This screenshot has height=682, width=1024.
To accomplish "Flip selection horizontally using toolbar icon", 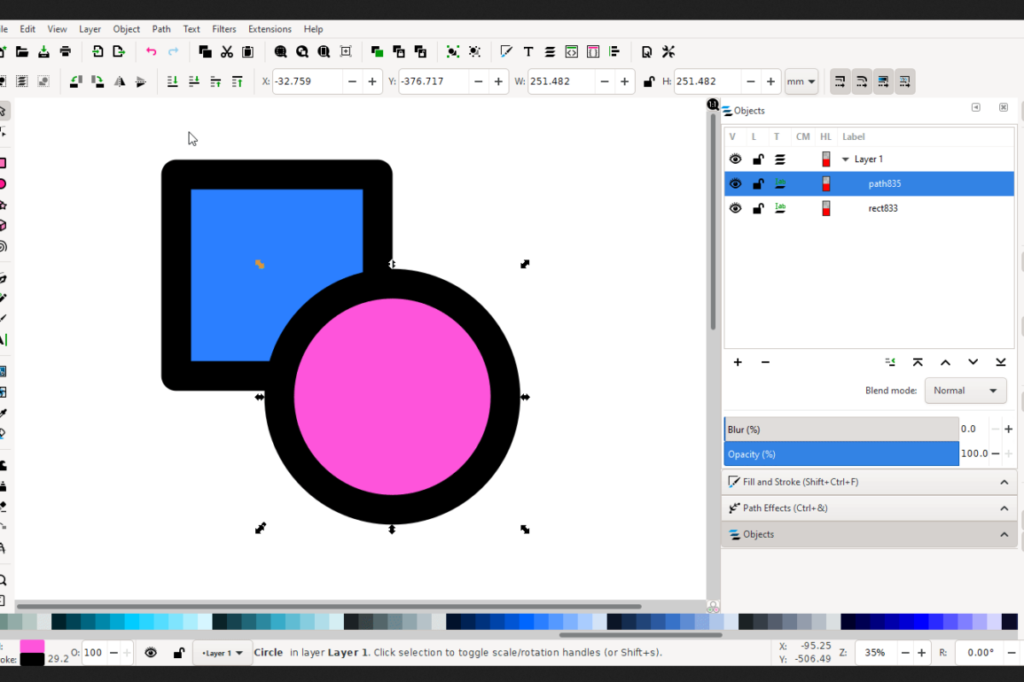I will [x=120, y=81].
